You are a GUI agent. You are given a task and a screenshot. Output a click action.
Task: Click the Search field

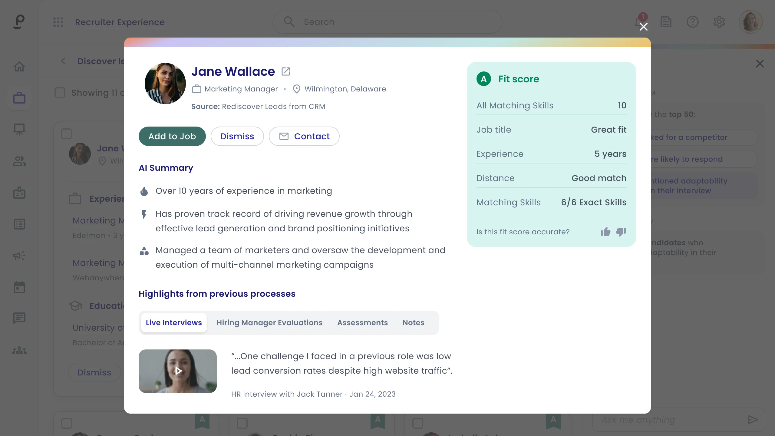point(387,22)
